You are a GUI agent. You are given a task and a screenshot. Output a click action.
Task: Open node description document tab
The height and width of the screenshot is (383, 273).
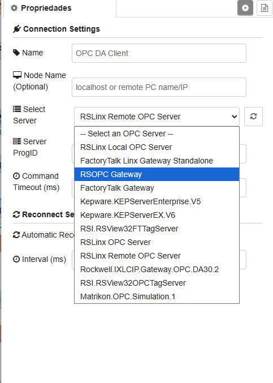click(x=264, y=8)
